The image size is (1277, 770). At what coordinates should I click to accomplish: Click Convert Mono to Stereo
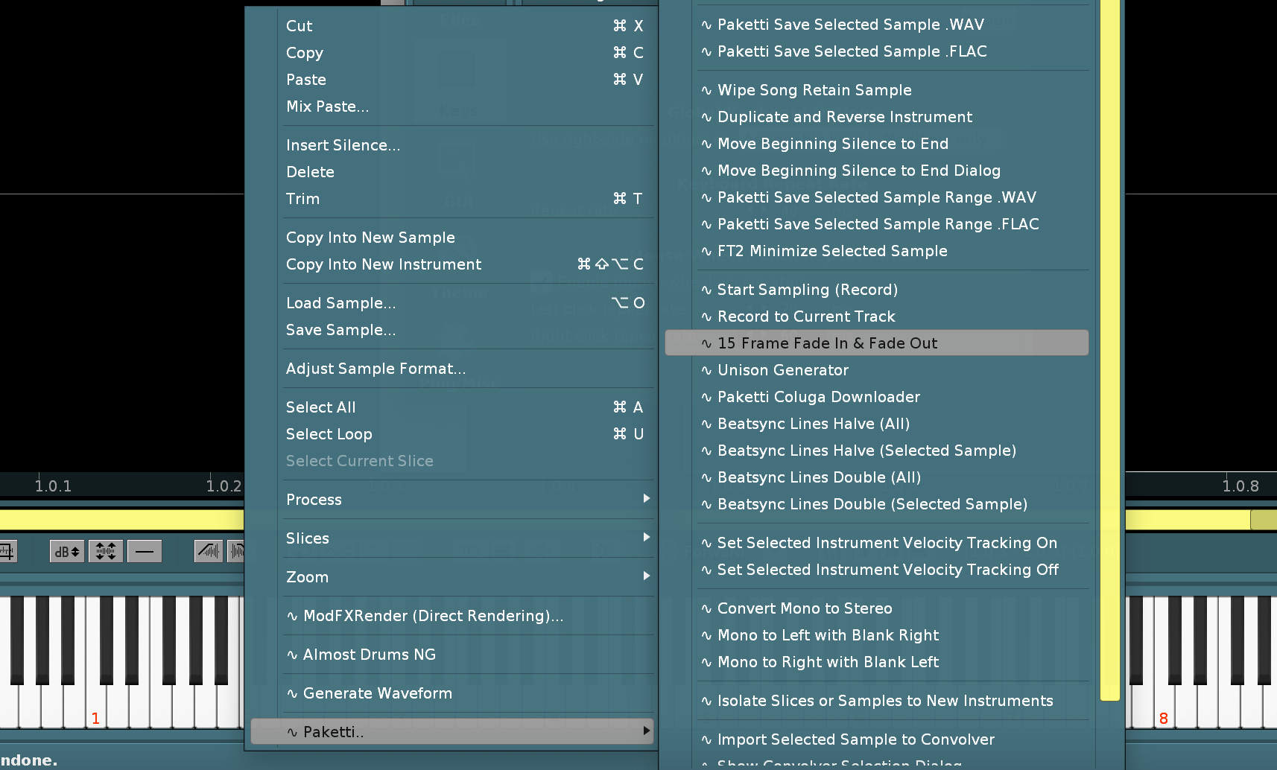tap(804, 608)
